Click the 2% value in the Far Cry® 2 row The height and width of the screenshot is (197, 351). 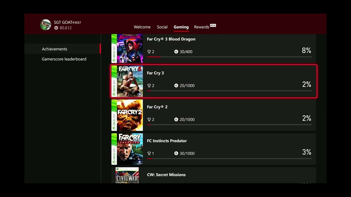coord(306,118)
